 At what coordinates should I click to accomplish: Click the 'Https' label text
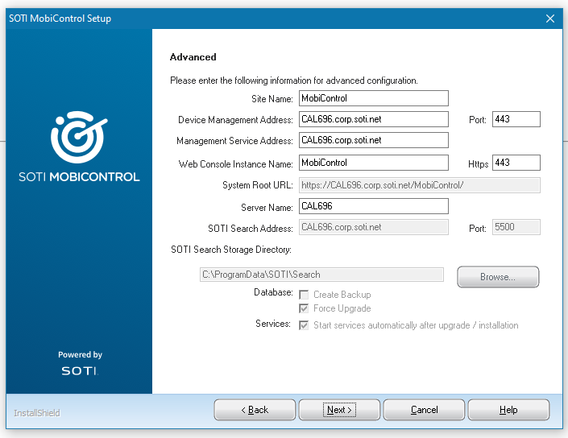click(x=478, y=164)
